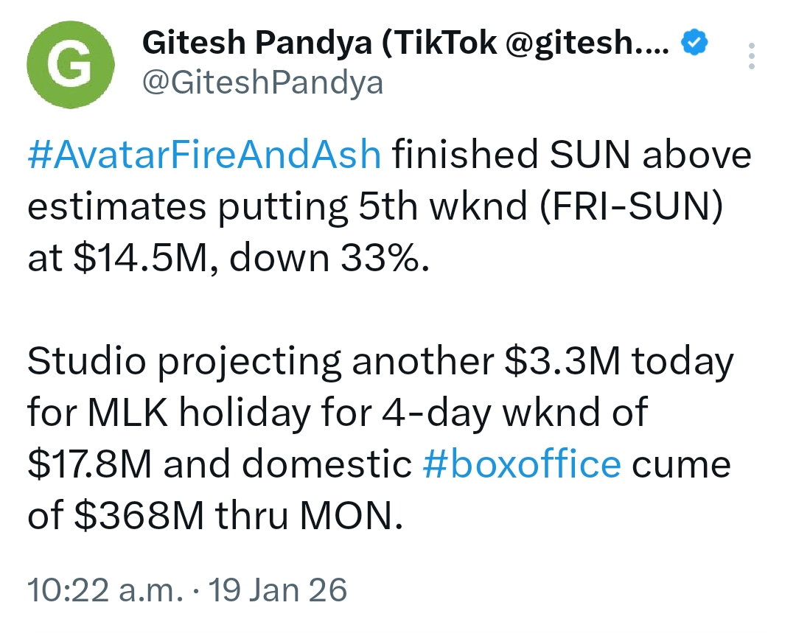Open the @GiteshPandya handle
The height and width of the screenshot is (636, 796).
(x=262, y=83)
